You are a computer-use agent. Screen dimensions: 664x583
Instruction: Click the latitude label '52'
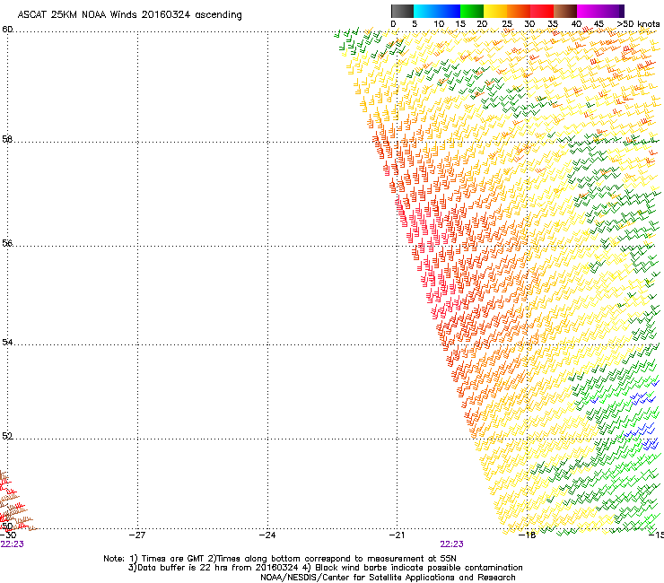coord(7,436)
